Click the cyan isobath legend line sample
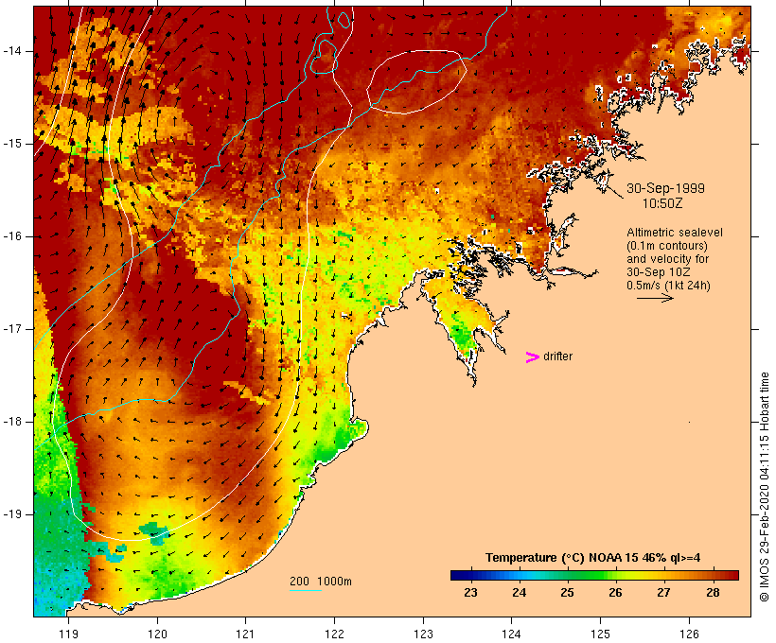 306,590
